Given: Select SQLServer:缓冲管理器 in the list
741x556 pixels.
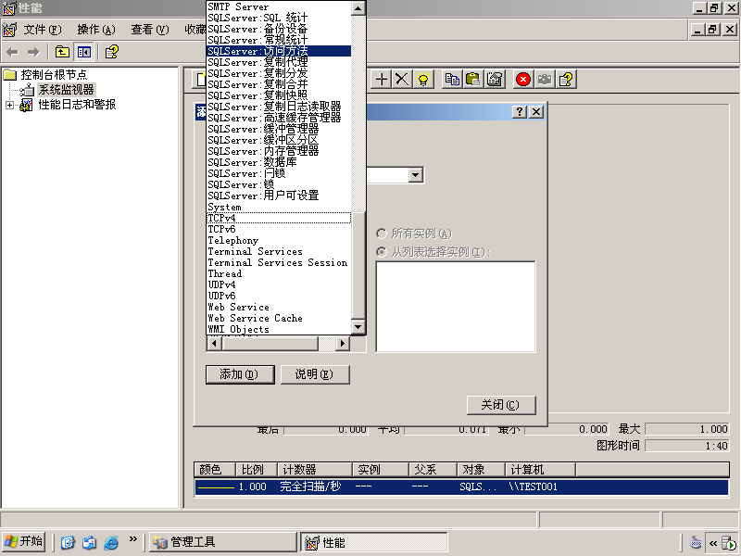Looking at the screenshot, I should pyautogui.click(x=279, y=129).
